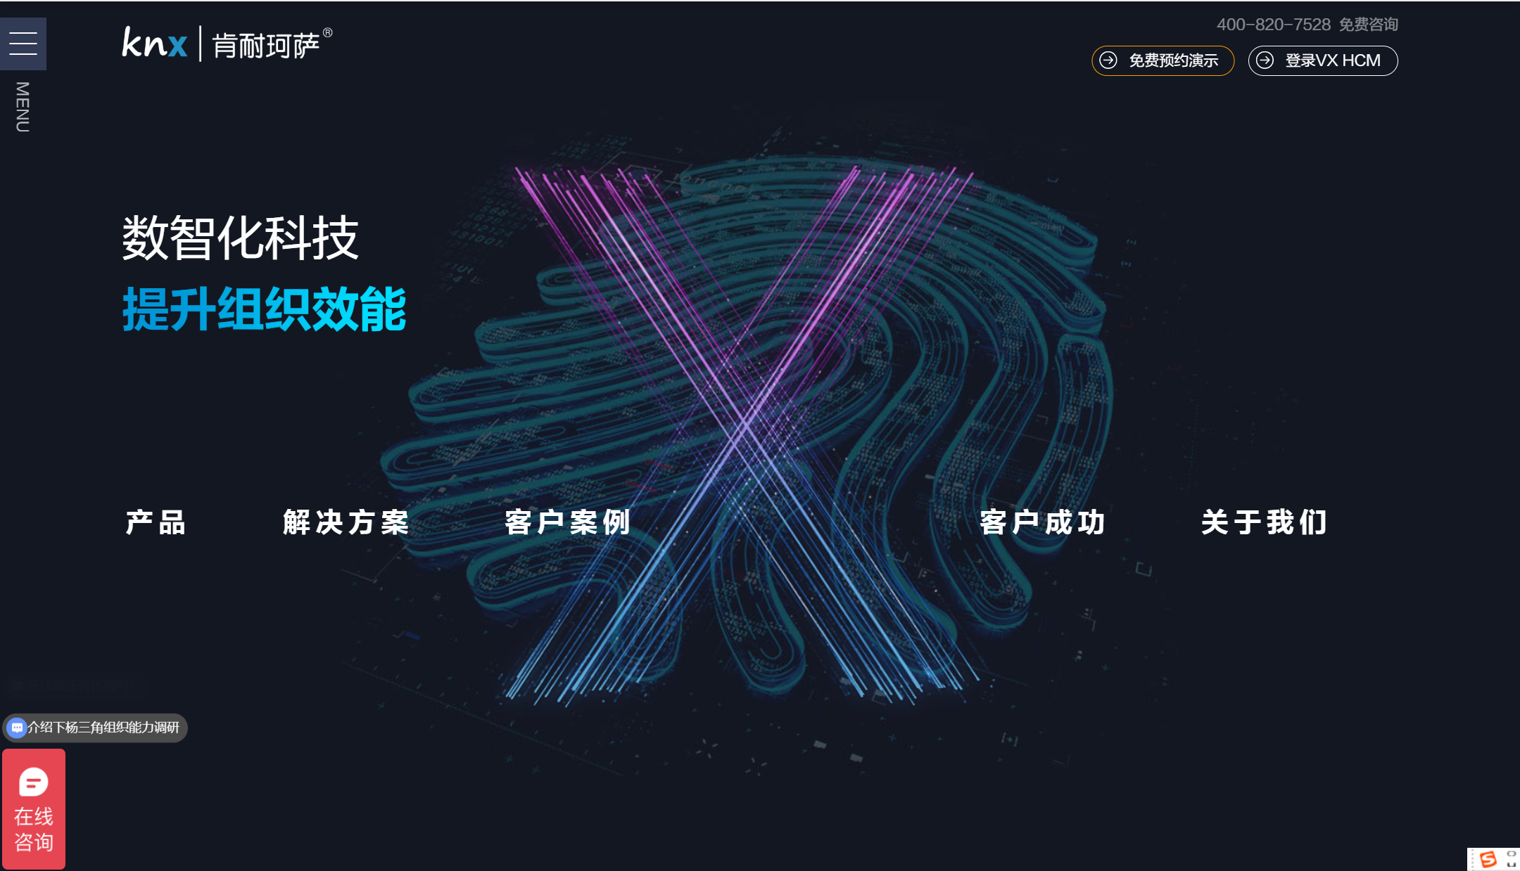
Task: Click blue chat bubble icon in suggestion chip
Action: tap(17, 728)
